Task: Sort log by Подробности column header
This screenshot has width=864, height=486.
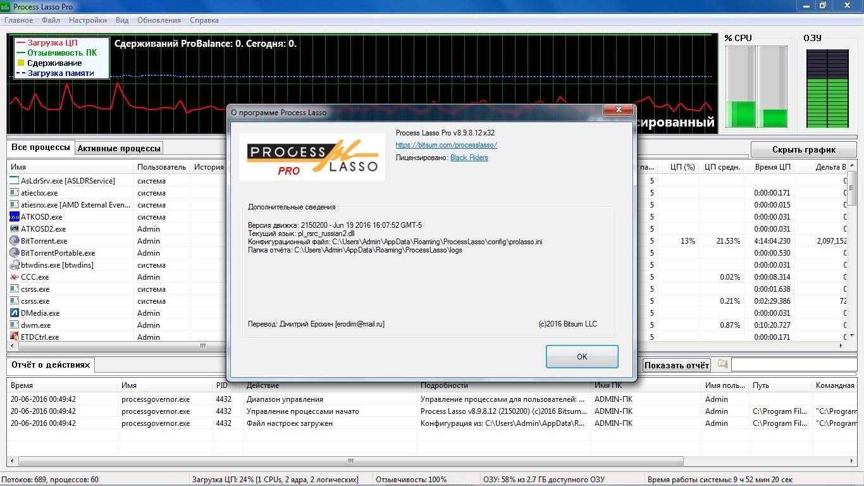Action: pos(504,385)
